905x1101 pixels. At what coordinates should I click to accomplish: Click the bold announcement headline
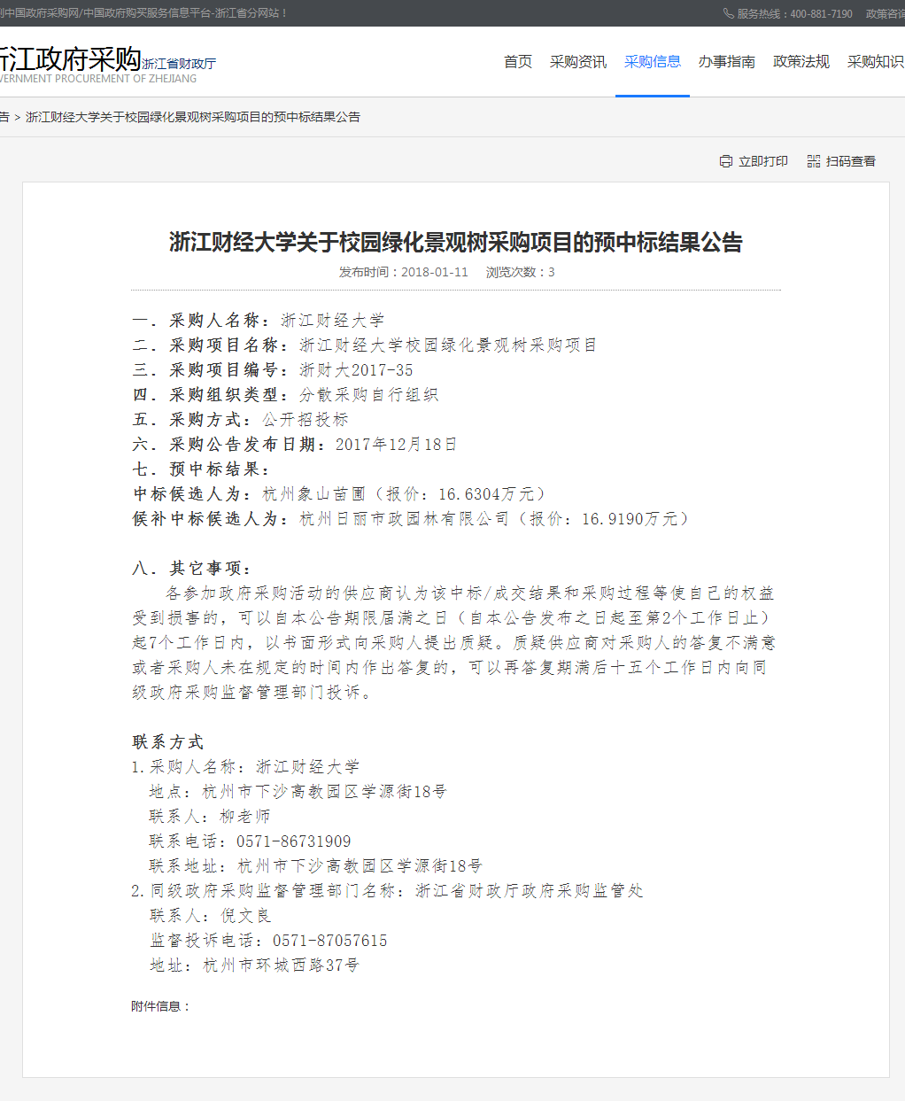[455, 242]
